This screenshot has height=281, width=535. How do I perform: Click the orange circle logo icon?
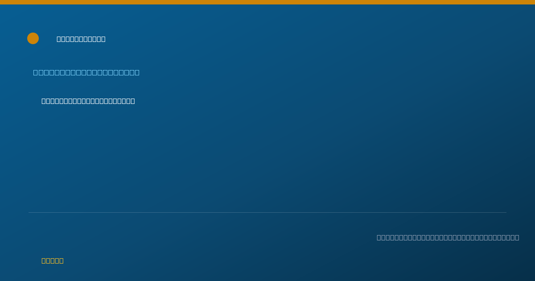point(33,38)
